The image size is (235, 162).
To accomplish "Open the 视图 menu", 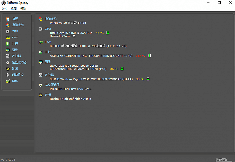I will tap(14, 9).
